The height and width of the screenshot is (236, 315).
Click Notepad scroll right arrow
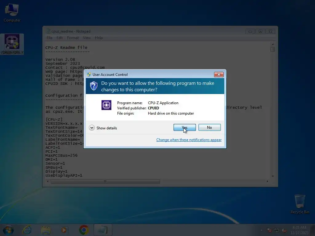pyautogui.click(x=267, y=181)
